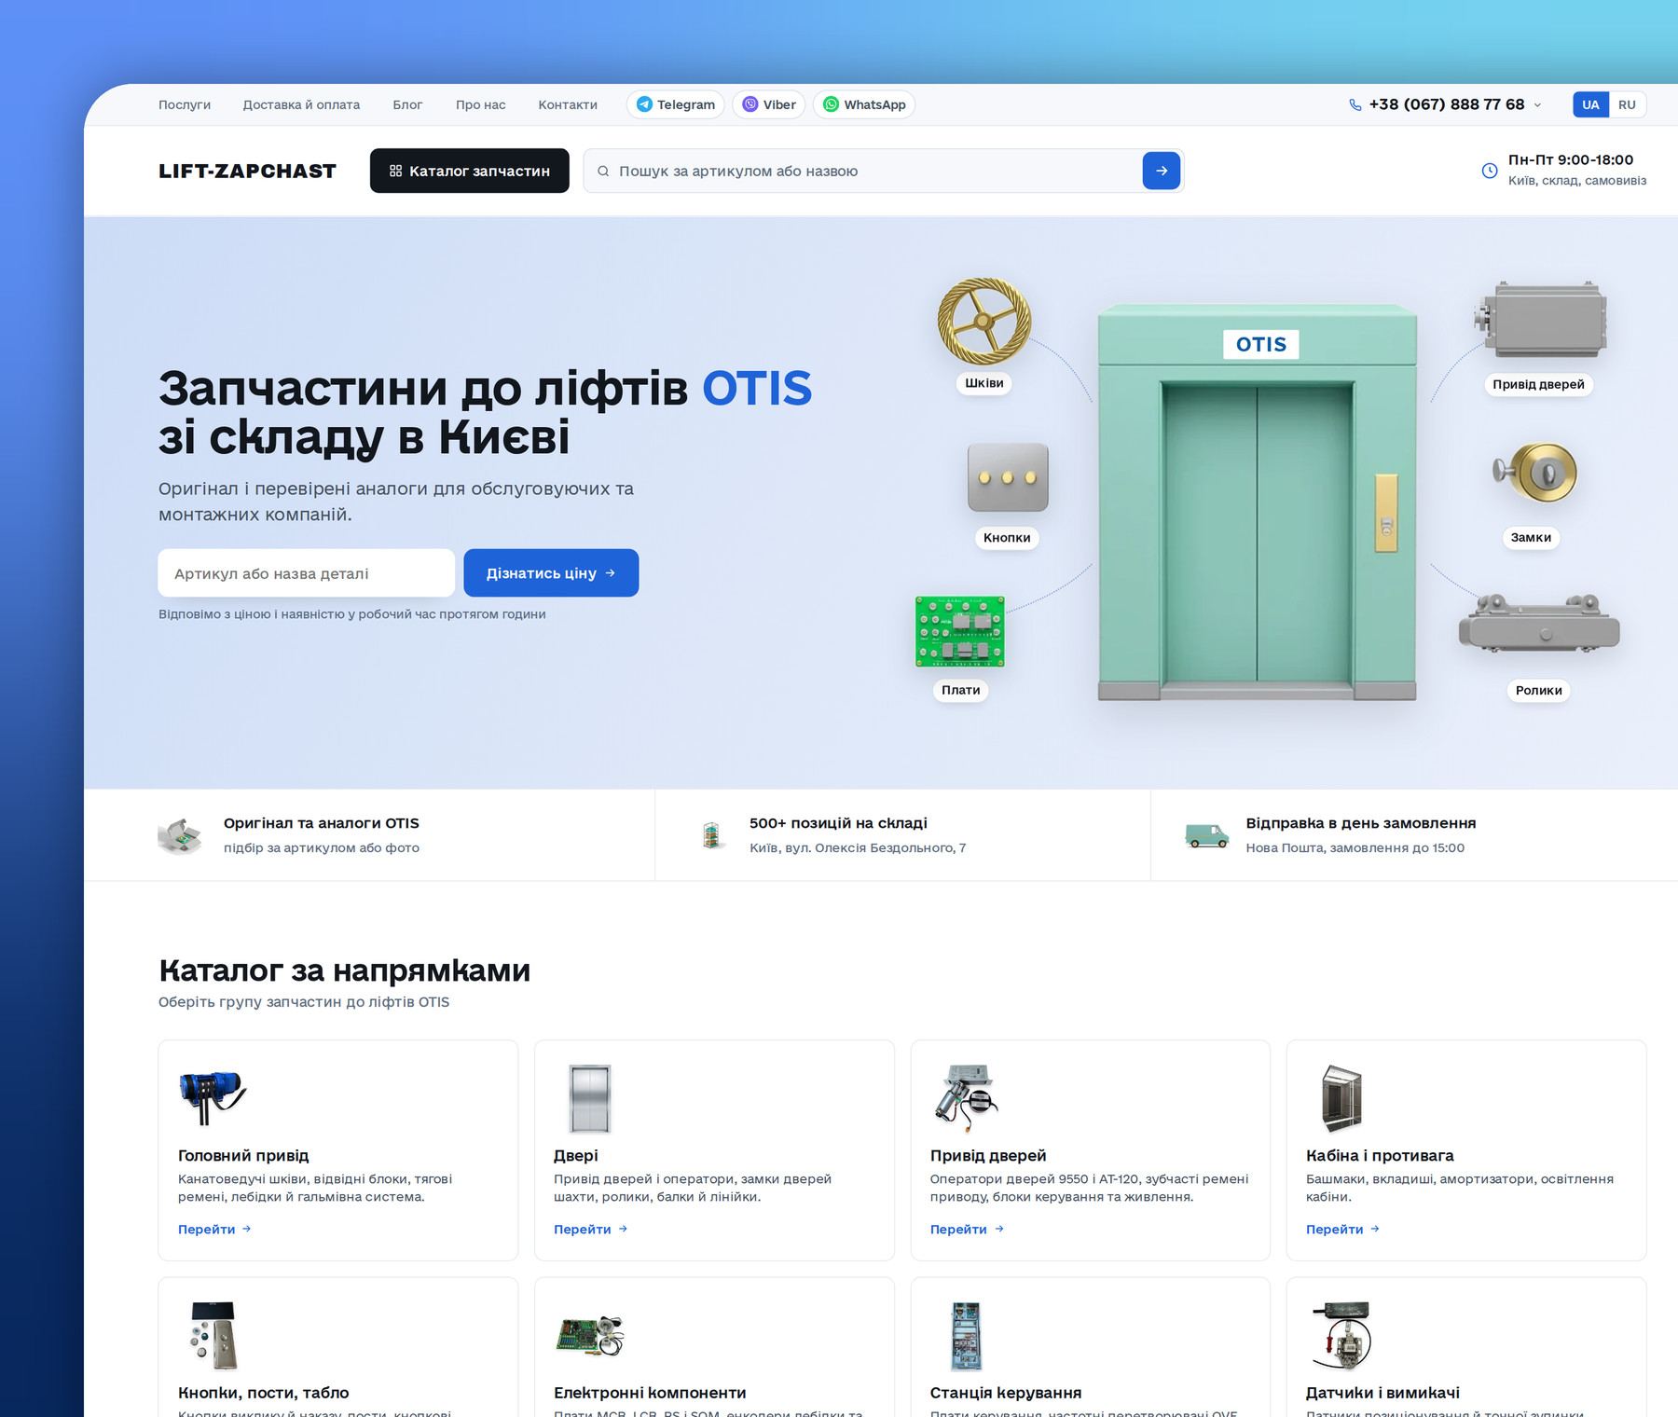Click the Ролики label chip
Screen dimensions: 1678x1417
[1538, 691]
